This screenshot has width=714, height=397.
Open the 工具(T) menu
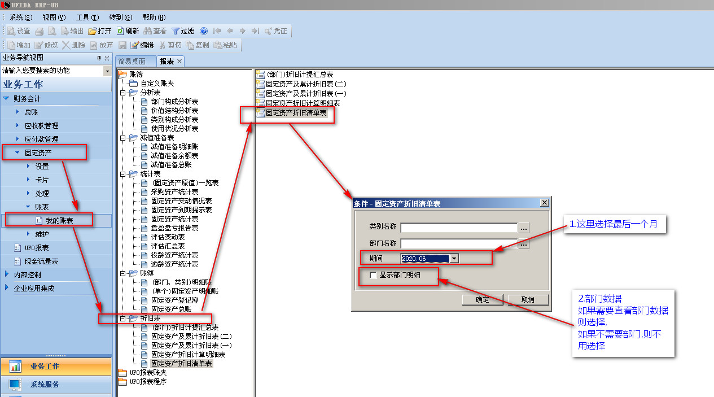coord(87,18)
